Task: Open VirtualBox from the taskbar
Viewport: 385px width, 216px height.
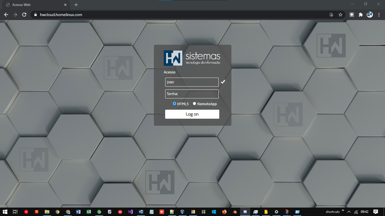Action: [182, 212]
